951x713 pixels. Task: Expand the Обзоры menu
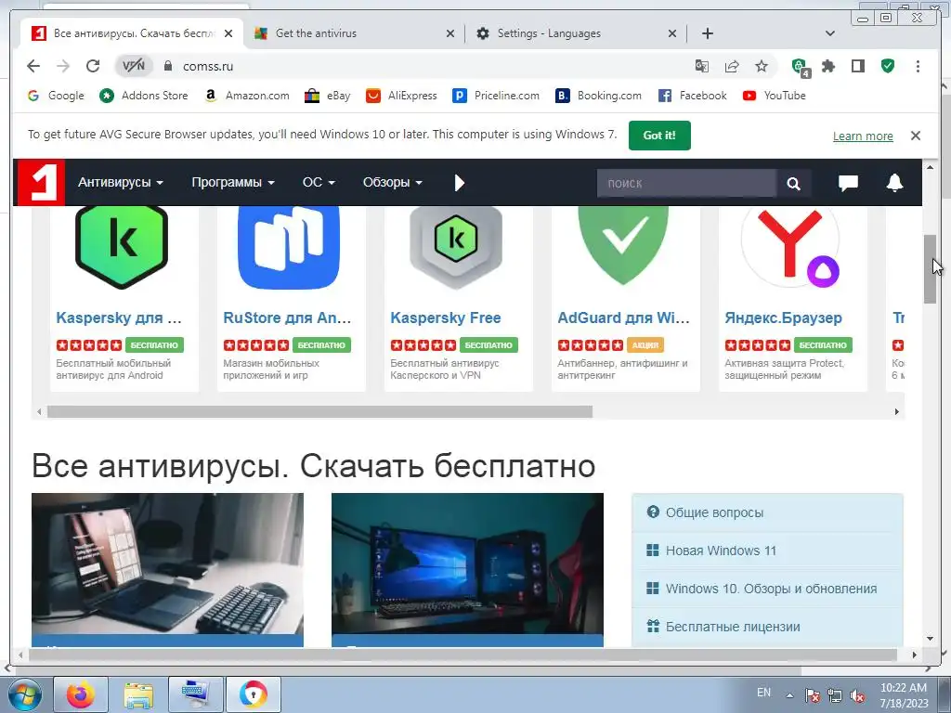[x=393, y=183]
